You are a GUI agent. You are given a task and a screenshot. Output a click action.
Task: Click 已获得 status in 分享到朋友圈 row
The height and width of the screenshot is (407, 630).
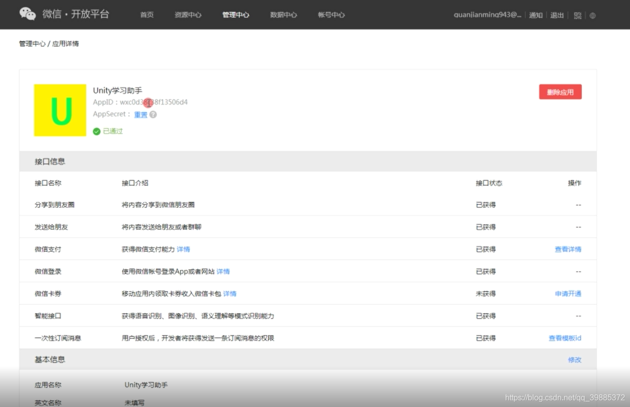[486, 205]
